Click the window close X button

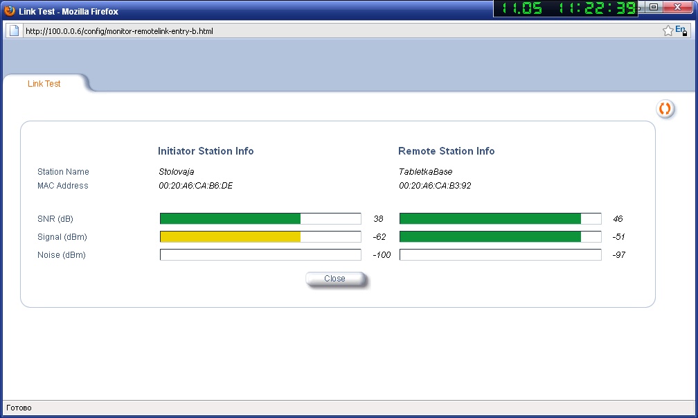[677, 7]
